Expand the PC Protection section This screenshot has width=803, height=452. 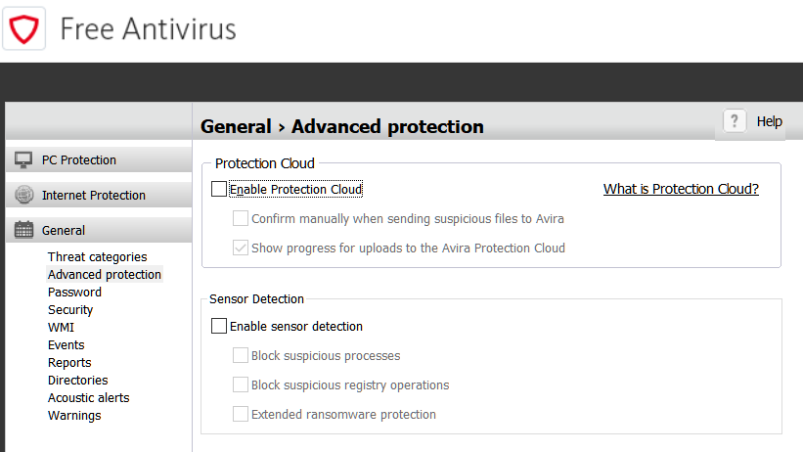coord(99,159)
